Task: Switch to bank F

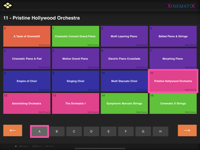Action: click(126, 131)
